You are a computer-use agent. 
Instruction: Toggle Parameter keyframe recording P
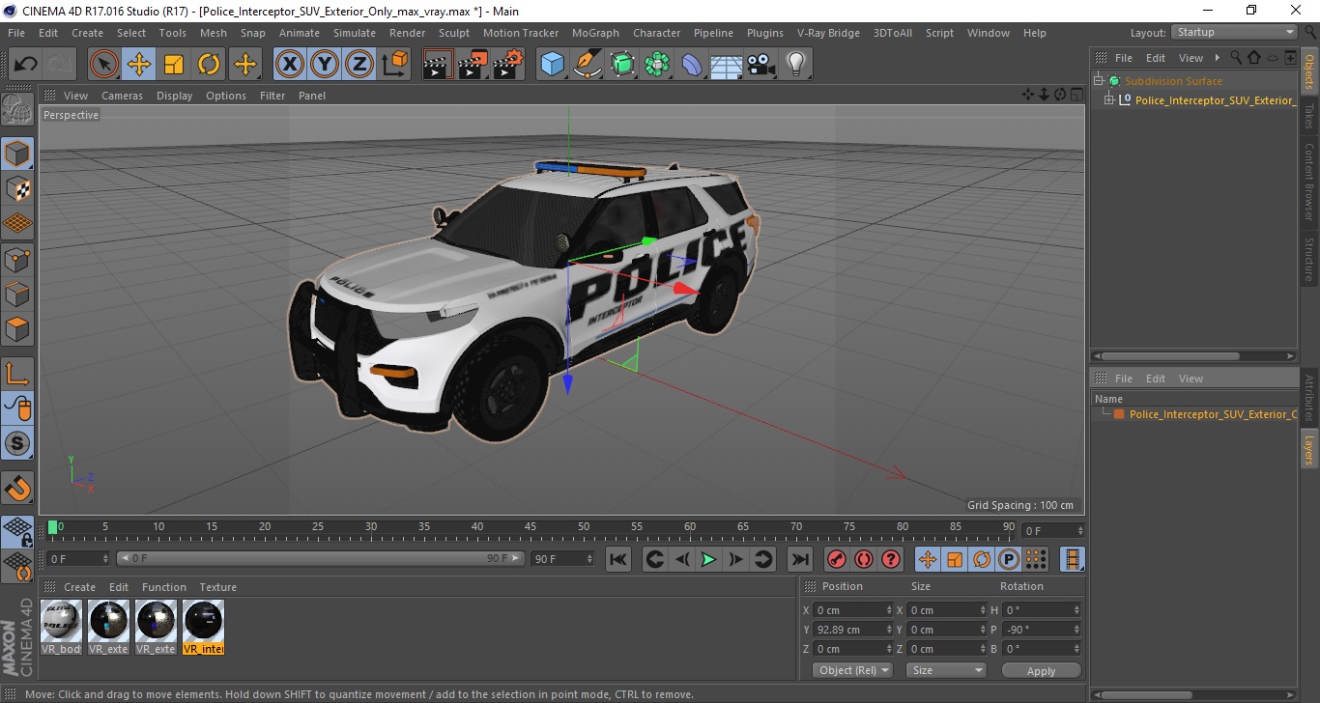1009,559
